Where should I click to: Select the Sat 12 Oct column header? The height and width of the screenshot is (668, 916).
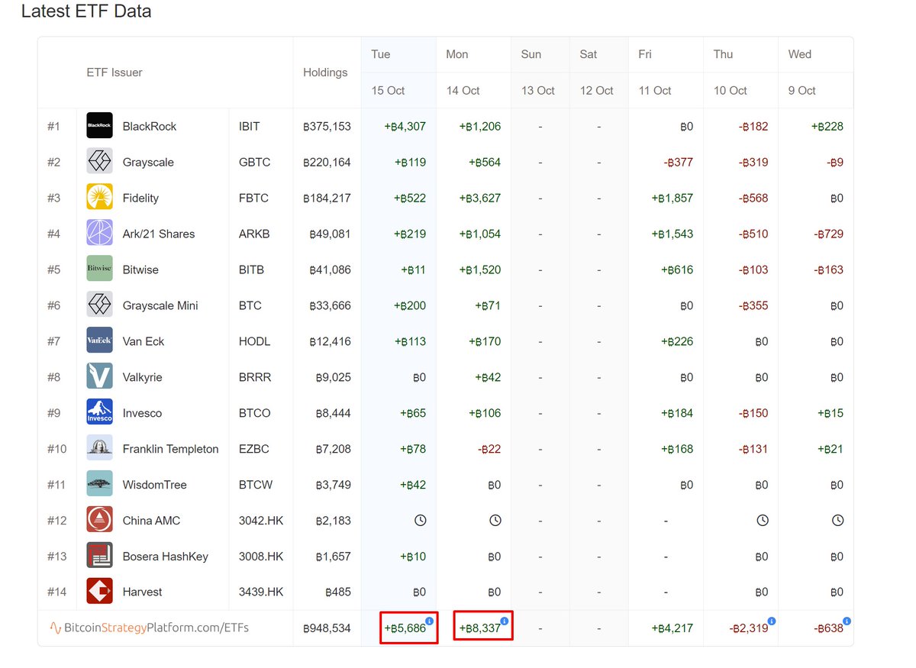pos(599,73)
